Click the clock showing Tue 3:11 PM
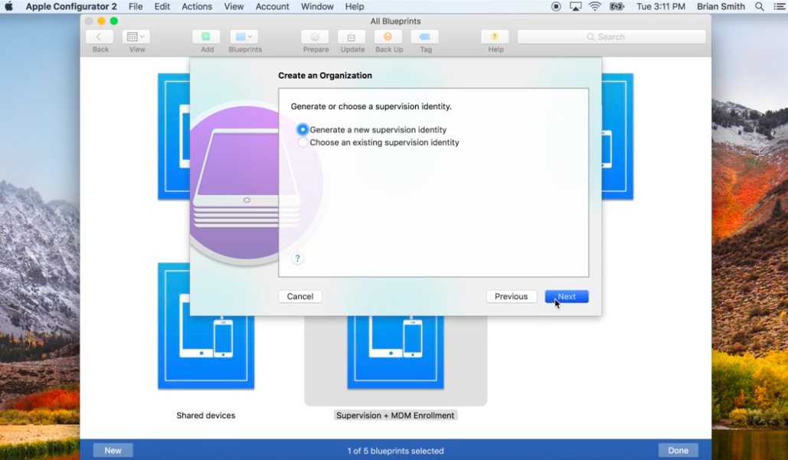 coord(661,7)
